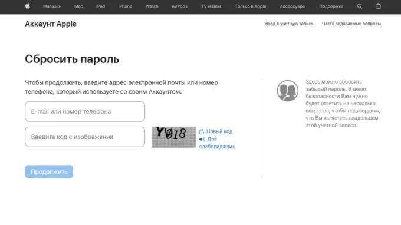Viewport: 401px width, 225px height.
Task: Open the TV и Дом menu item
Action: [x=211, y=6]
